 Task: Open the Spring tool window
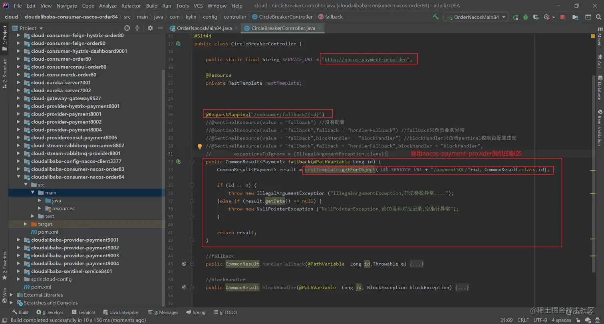click(x=195, y=312)
